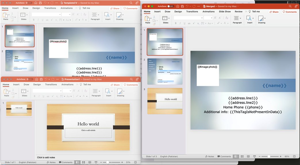Toggle AutoSave in the Merged window

(170, 6)
